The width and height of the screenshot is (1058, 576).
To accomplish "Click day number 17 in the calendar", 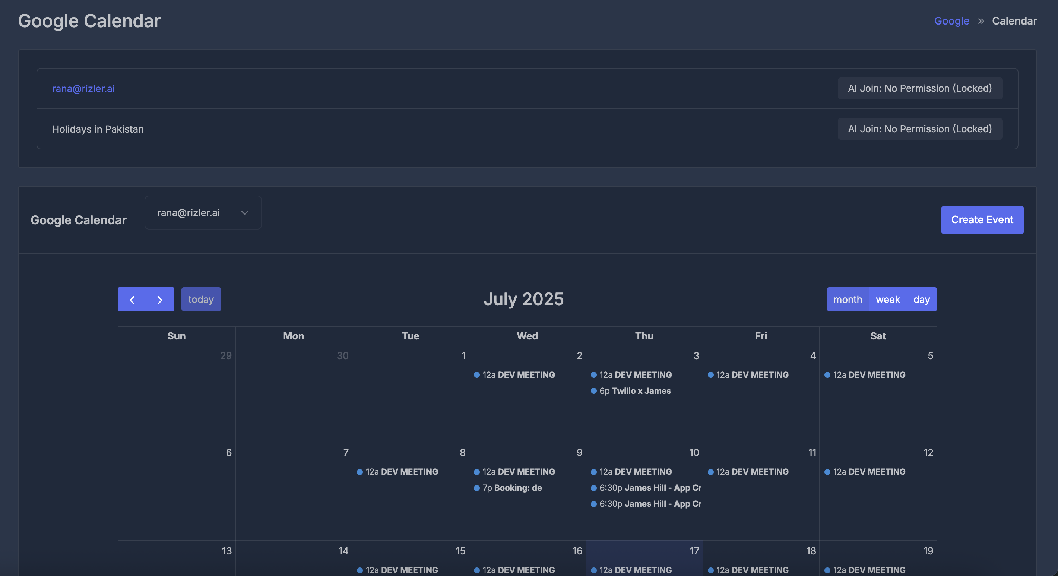I will click(x=694, y=551).
